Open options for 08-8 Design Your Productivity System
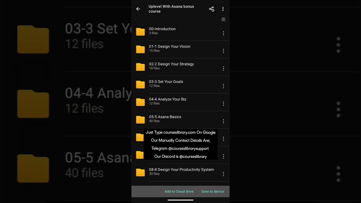The height and width of the screenshot is (203, 361). pos(223,174)
